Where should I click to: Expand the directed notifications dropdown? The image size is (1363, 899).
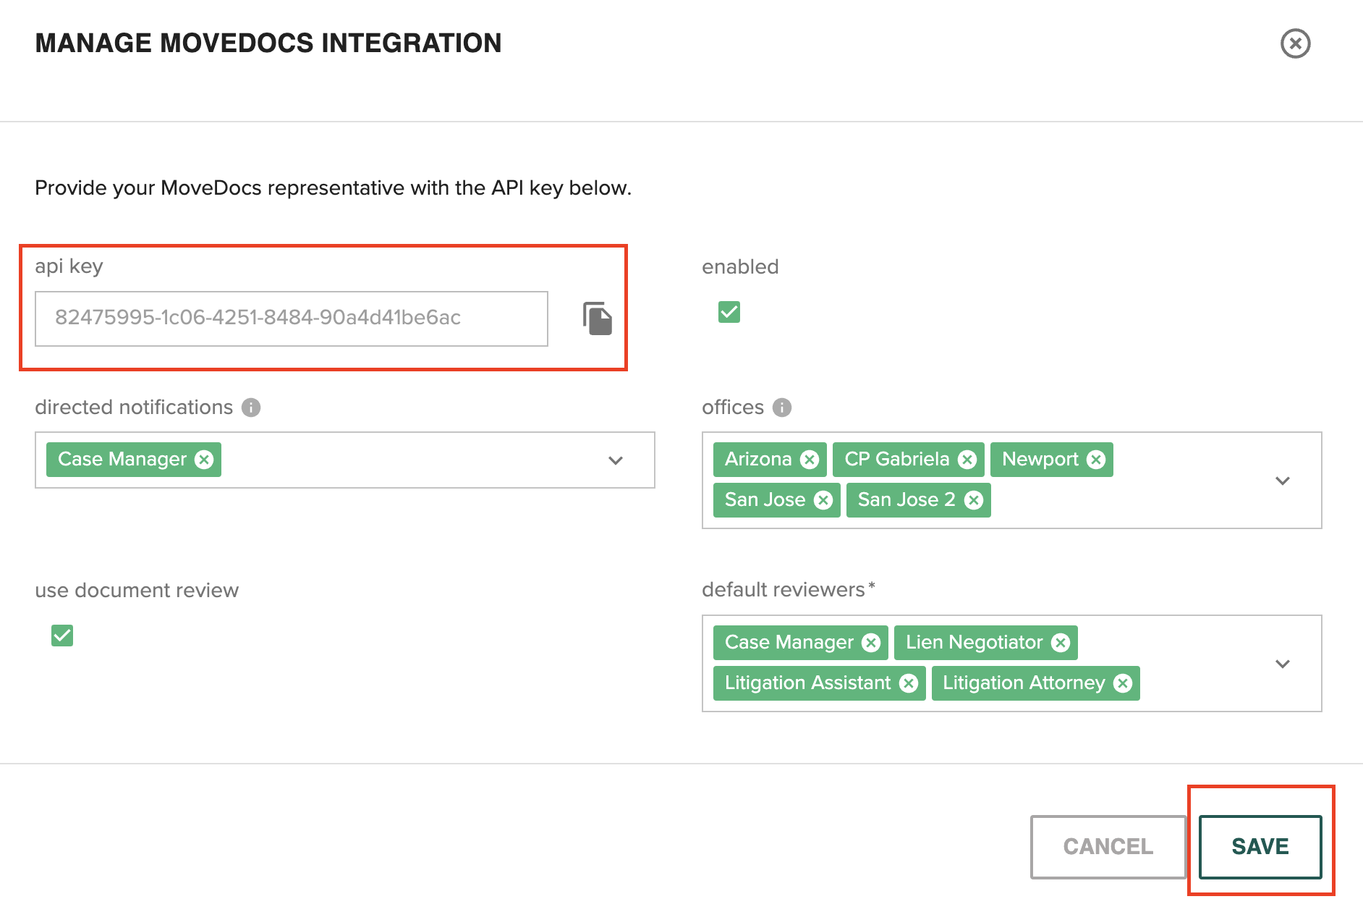(x=616, y=460)
